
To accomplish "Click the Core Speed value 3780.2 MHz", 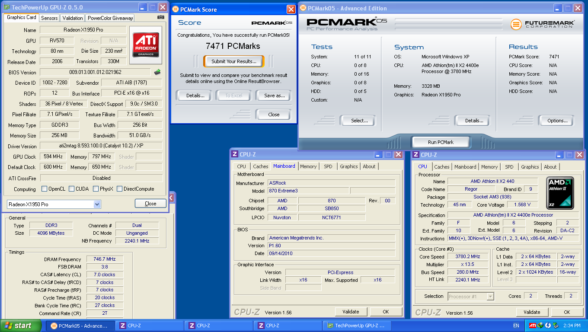I will coord(468,256).
